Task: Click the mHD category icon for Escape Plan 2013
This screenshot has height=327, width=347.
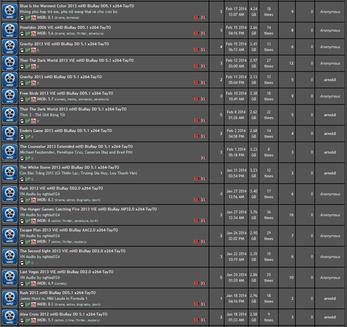Action: [x=10, y=236]
